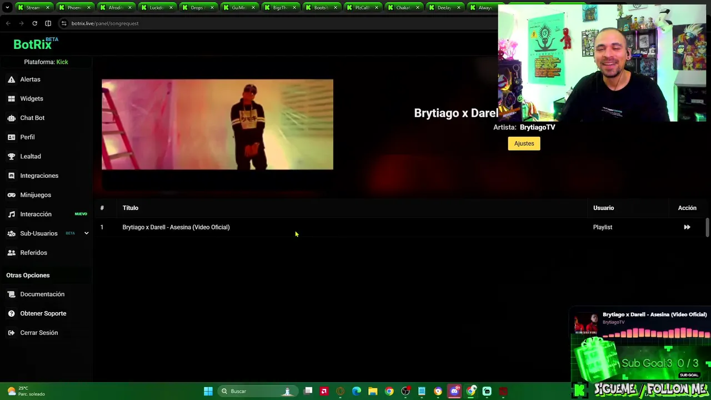Select the Minijuegos gamepad icon
Image resolution: width=711 pixels, height=400 pixels.
(11, 195)
